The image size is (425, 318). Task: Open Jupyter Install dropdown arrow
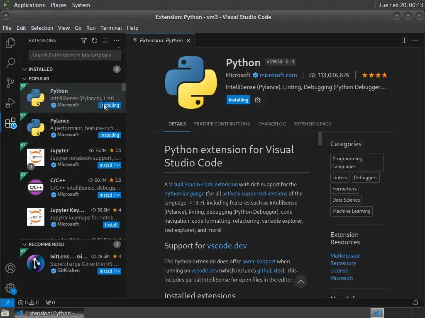click(118, 165)
